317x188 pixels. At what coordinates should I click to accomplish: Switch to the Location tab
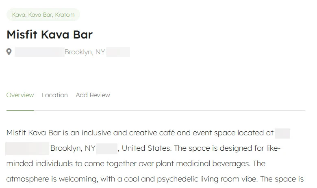tap(54, 95)
